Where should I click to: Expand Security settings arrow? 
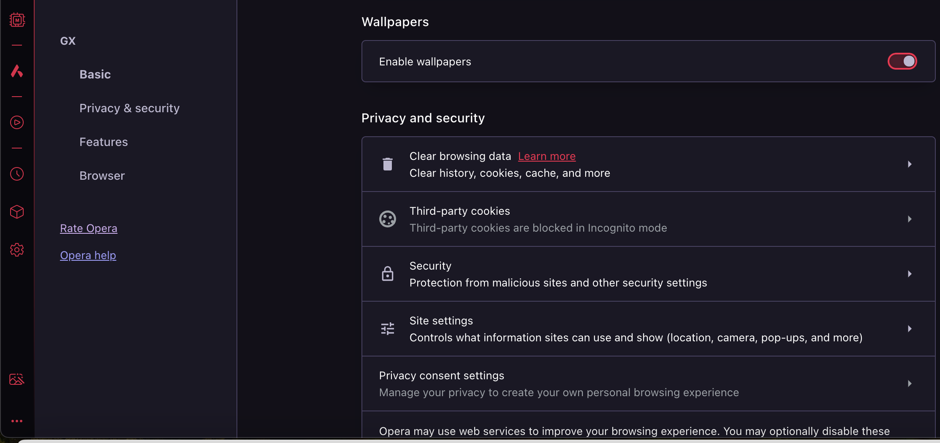[910, 274]
